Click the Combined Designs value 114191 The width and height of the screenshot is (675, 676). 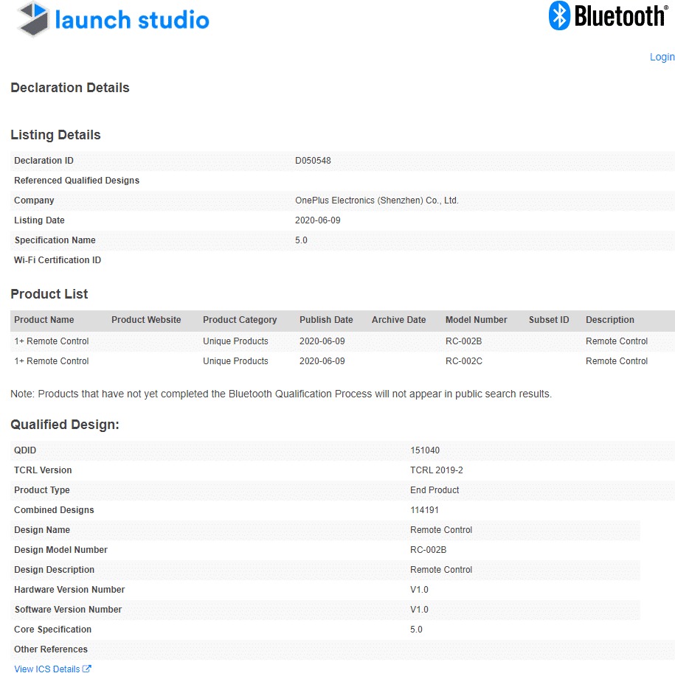coord(425,510)
